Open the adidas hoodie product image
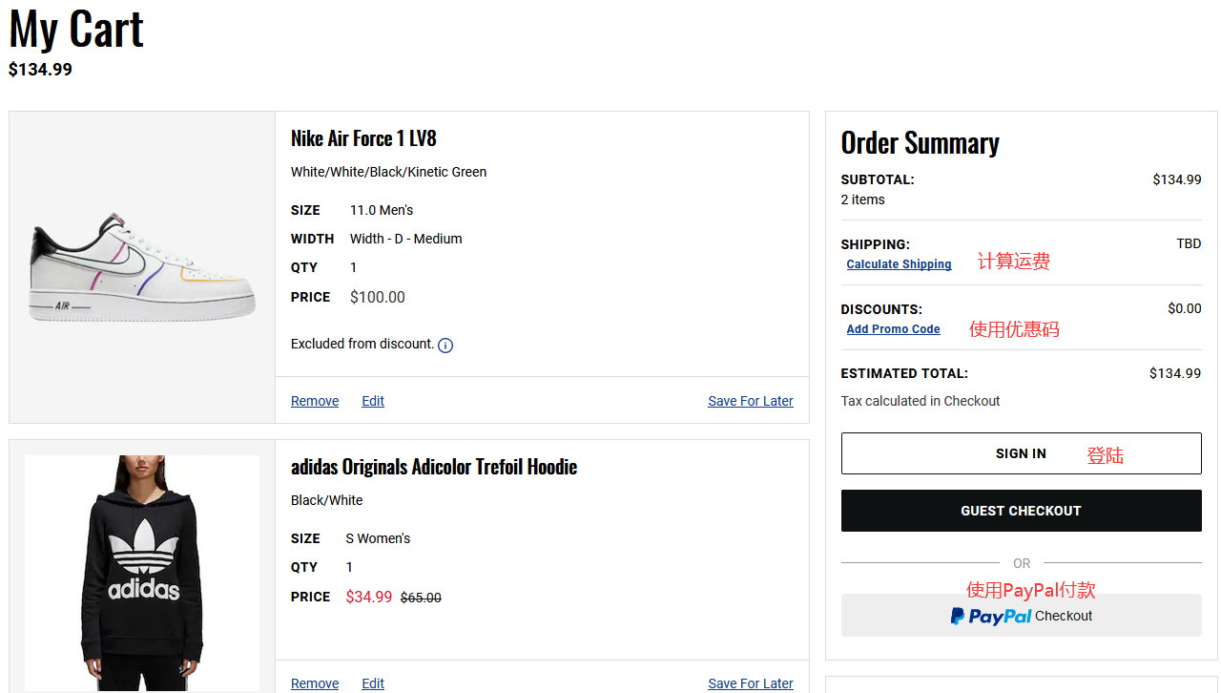The width and height of the screenshot is (1221, 693). pos(142,573)
